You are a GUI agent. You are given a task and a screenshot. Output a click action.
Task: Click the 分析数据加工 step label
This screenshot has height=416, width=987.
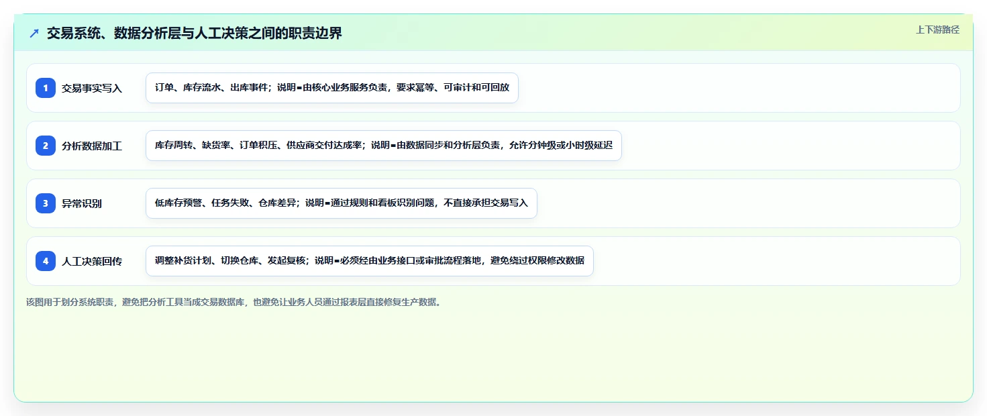coord(92,146)
